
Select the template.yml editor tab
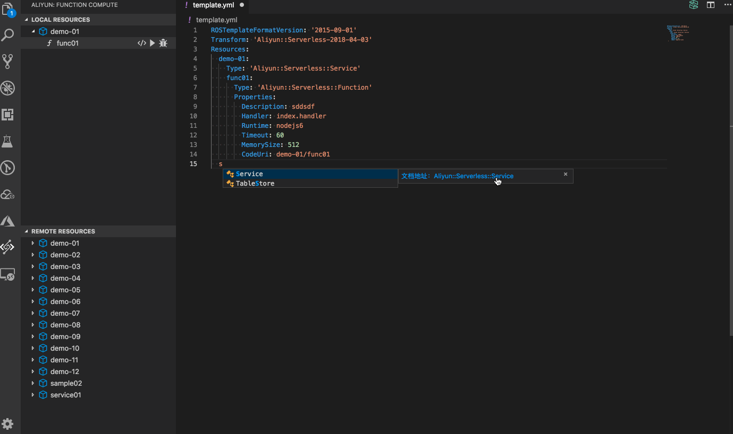[x=213, y=5]
